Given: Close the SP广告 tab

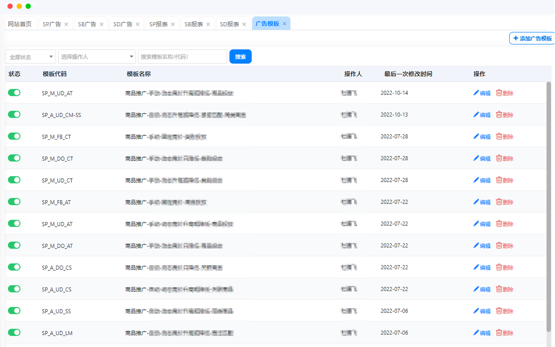Looking at the screenshot, I should [x=66, y=24].
